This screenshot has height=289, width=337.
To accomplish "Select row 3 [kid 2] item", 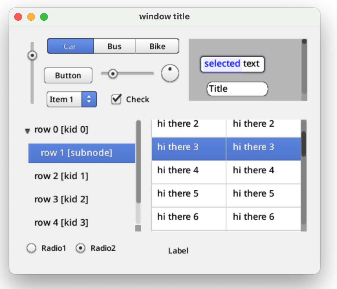I will coord(61,199).
